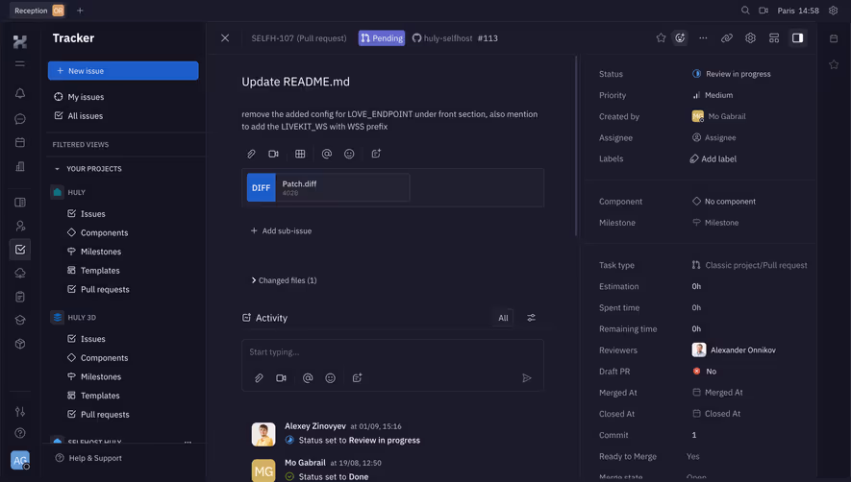The width and height of the screenshot is (851, 482).
Task: Insert table in description toolbar
Action: click(x=300, y=154)
